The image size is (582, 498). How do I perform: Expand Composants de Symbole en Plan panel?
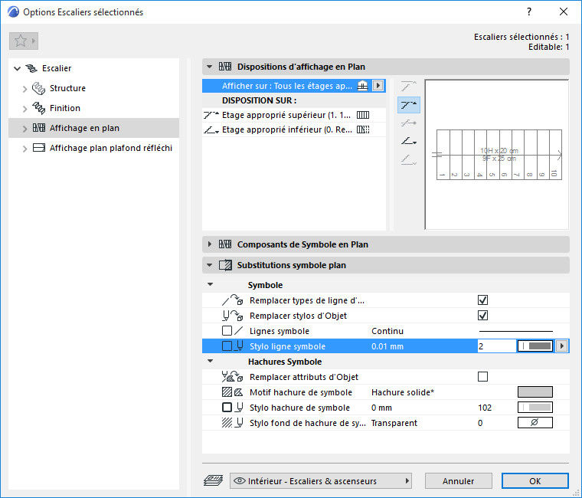(x=209, y=244)
